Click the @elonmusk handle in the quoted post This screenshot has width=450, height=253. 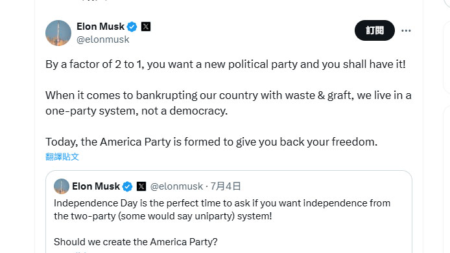point(176,186)
